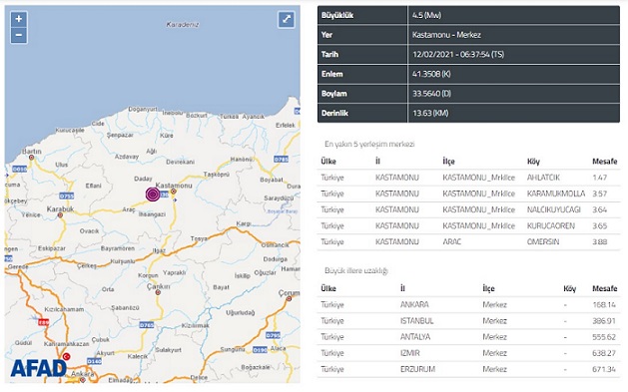Click the Karabük city marker
628x392 pixels.
60,215
